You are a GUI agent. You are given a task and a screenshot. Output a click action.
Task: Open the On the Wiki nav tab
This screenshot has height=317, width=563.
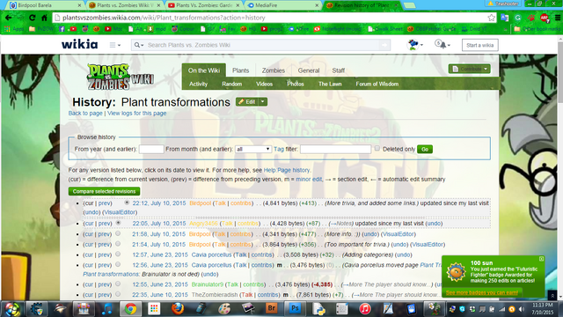click(x=204, y=70)
